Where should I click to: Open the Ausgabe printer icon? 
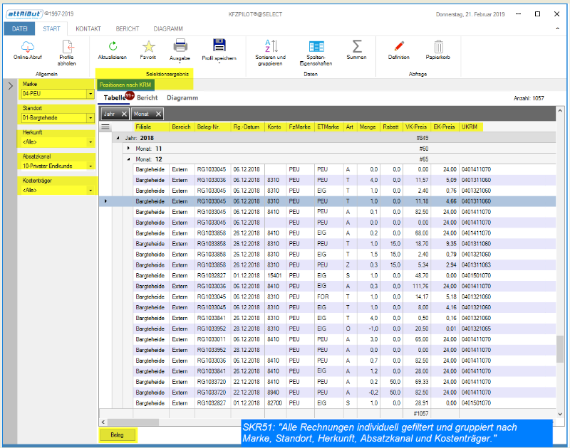point(180,46)
